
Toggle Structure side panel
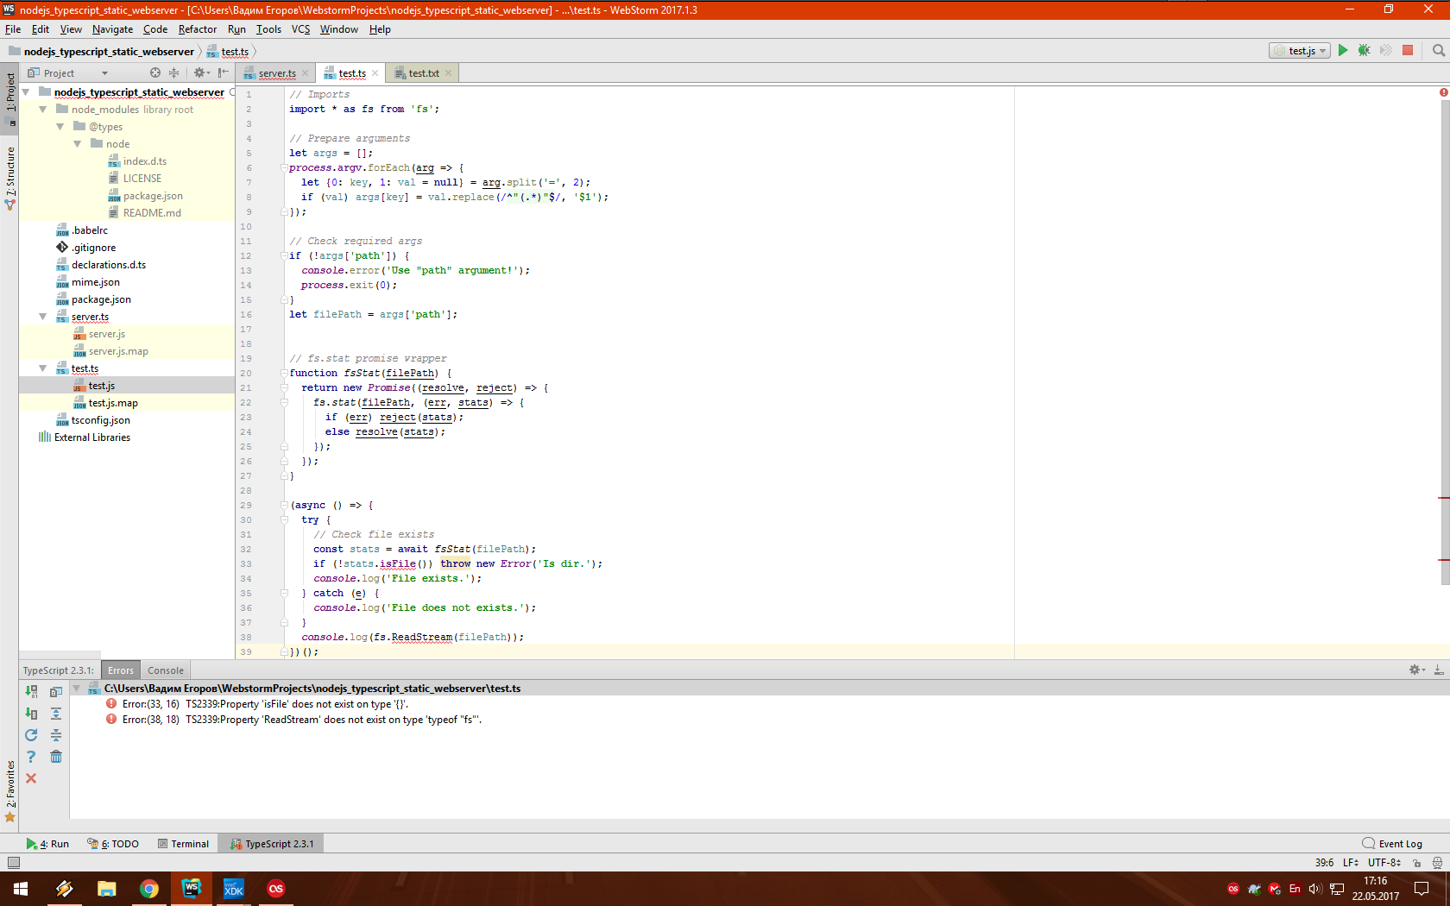[x=10, y=179]
